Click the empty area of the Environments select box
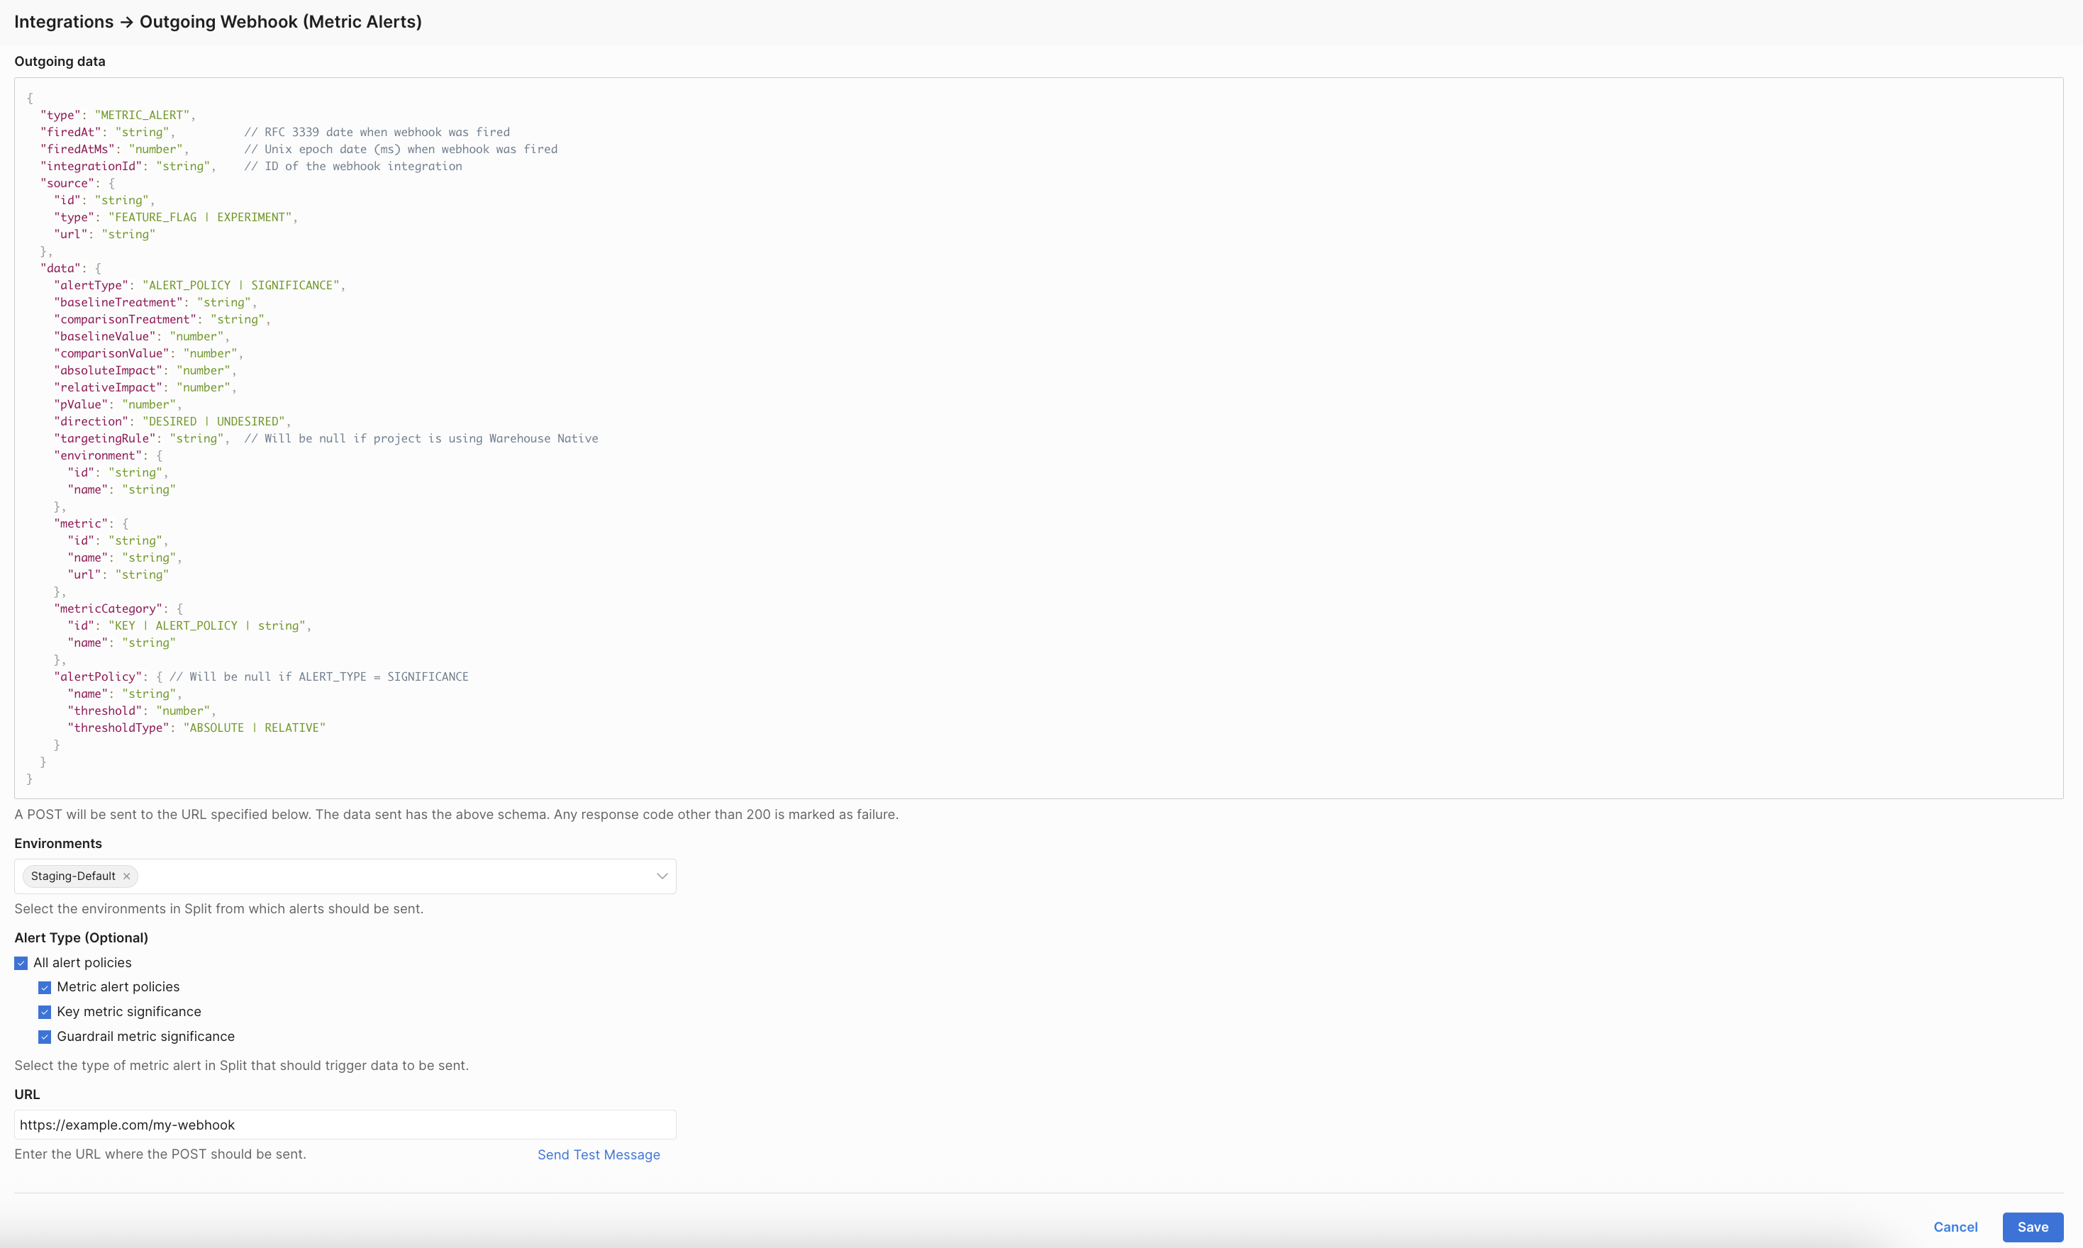Screen dimensions: 2083x1248 pos(395,876)
